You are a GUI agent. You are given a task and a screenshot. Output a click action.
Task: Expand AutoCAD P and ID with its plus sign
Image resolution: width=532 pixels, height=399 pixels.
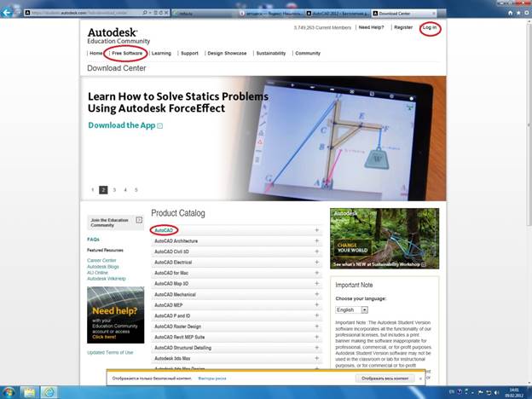(316, 315)
